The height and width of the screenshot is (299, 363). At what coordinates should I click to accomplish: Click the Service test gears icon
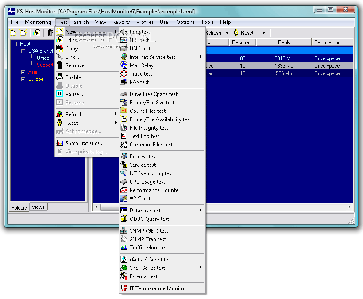124,165
